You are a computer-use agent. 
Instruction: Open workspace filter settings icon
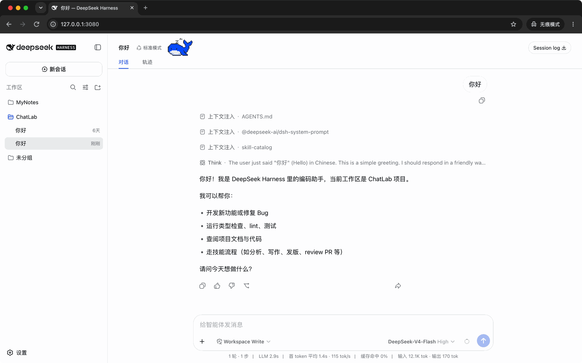tap(85, 88)
